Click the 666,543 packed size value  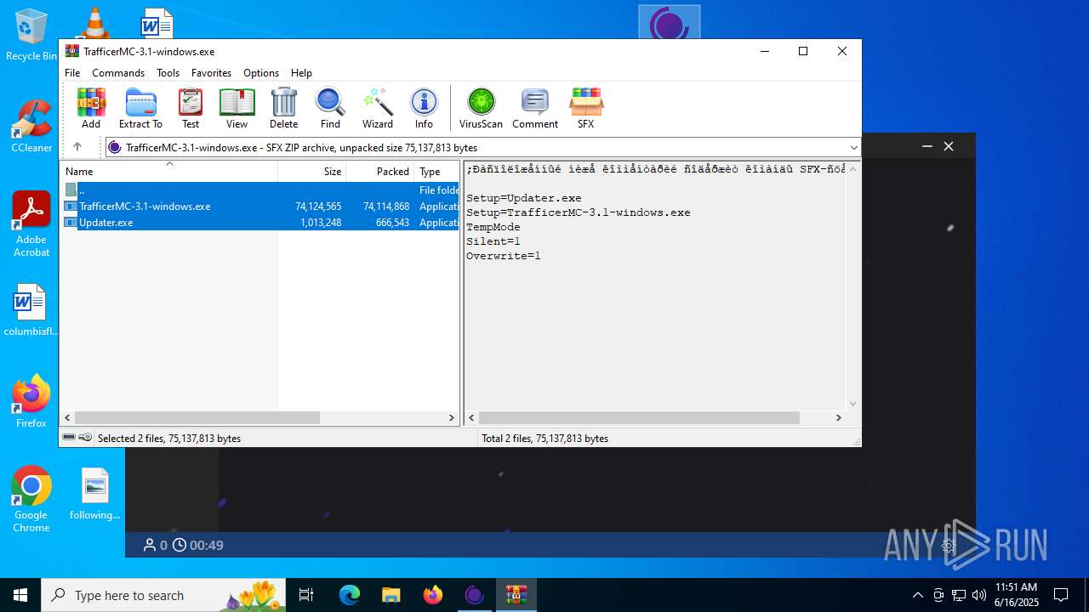[392, 223]
